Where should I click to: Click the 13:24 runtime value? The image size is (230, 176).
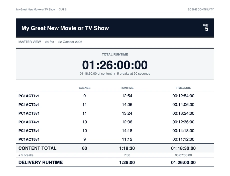pos(127,113)
